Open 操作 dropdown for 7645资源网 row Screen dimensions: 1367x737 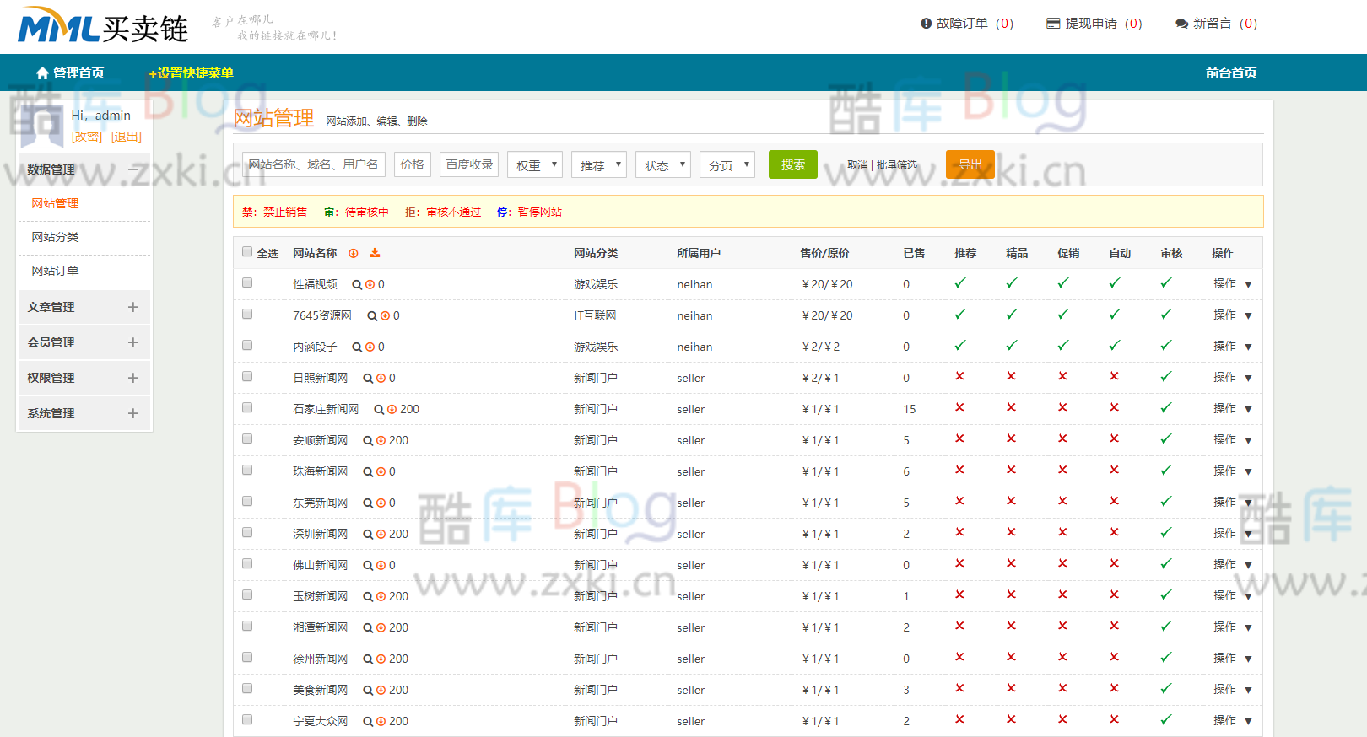(x=1233, y=315)
